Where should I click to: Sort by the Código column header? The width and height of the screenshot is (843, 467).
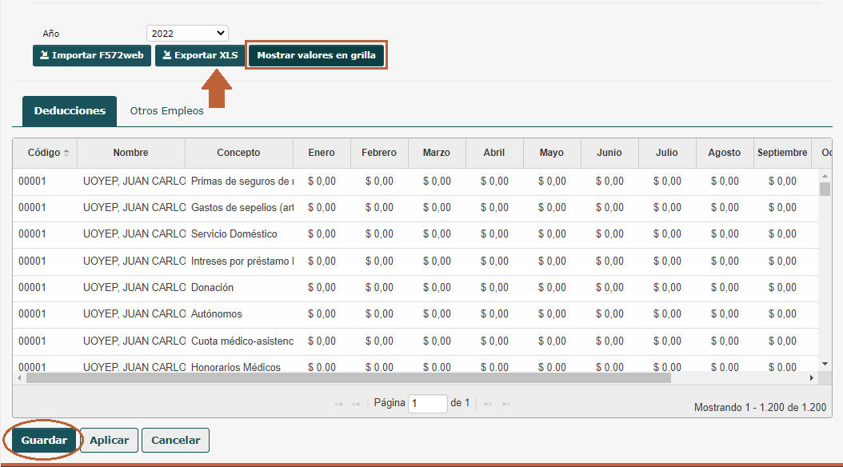coord(45,153)
